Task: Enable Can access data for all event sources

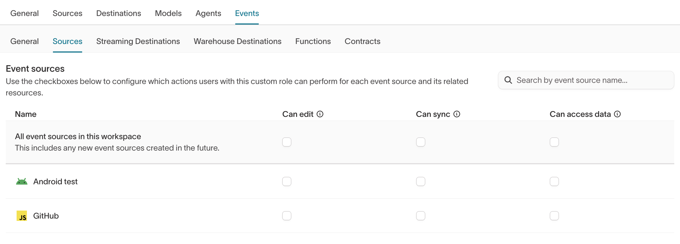Action: click(554, 142)
